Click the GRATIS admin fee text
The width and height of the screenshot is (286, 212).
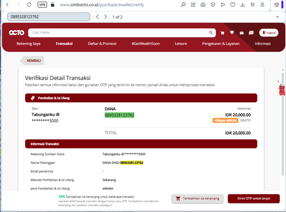245,121
